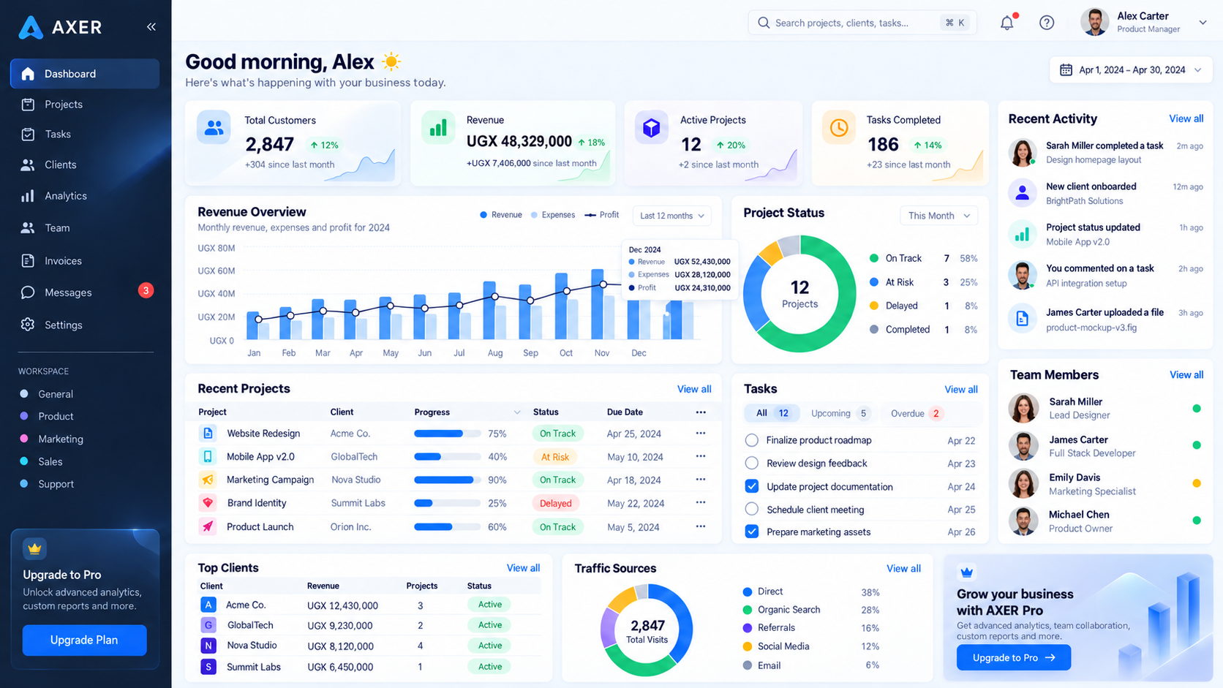Check off Schedule client meeting task
1223x688 pixels.
pyautogui.click(x=751, y=510)
